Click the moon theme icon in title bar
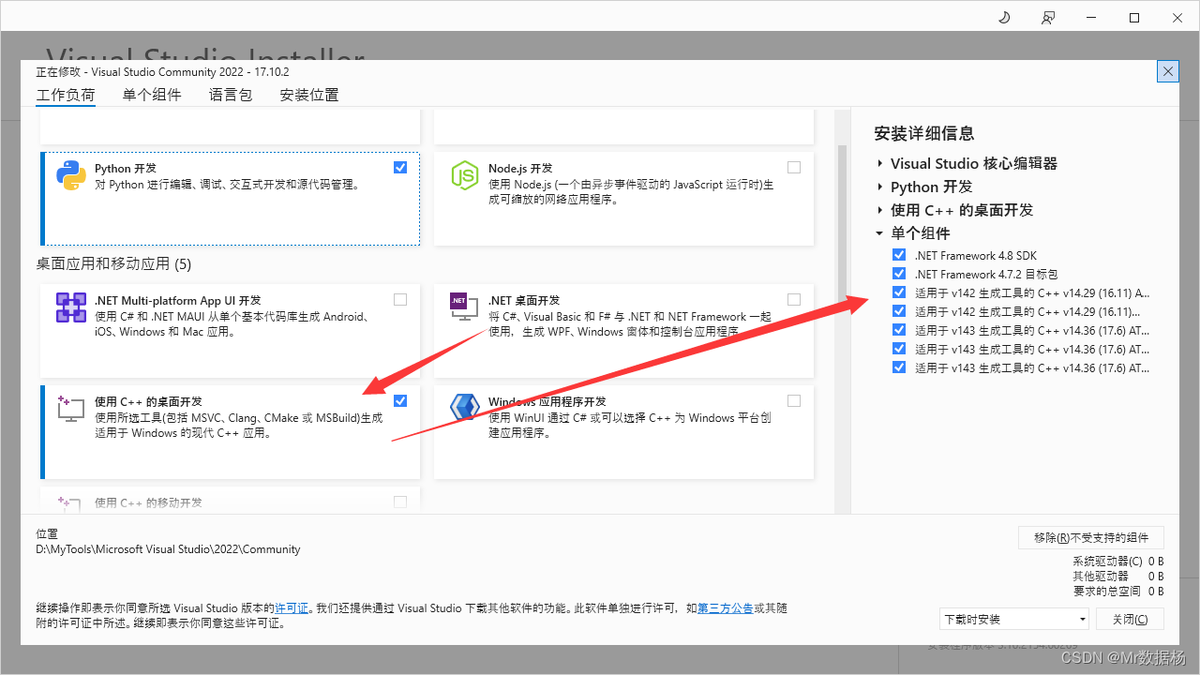The width and height of the screenshot is (1200, 675). coord(1003,17)
